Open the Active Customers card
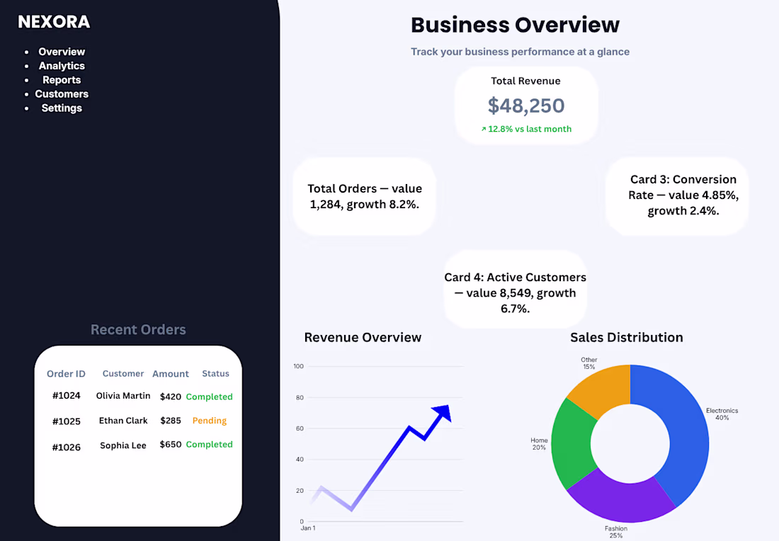 [x=515, y=289]
